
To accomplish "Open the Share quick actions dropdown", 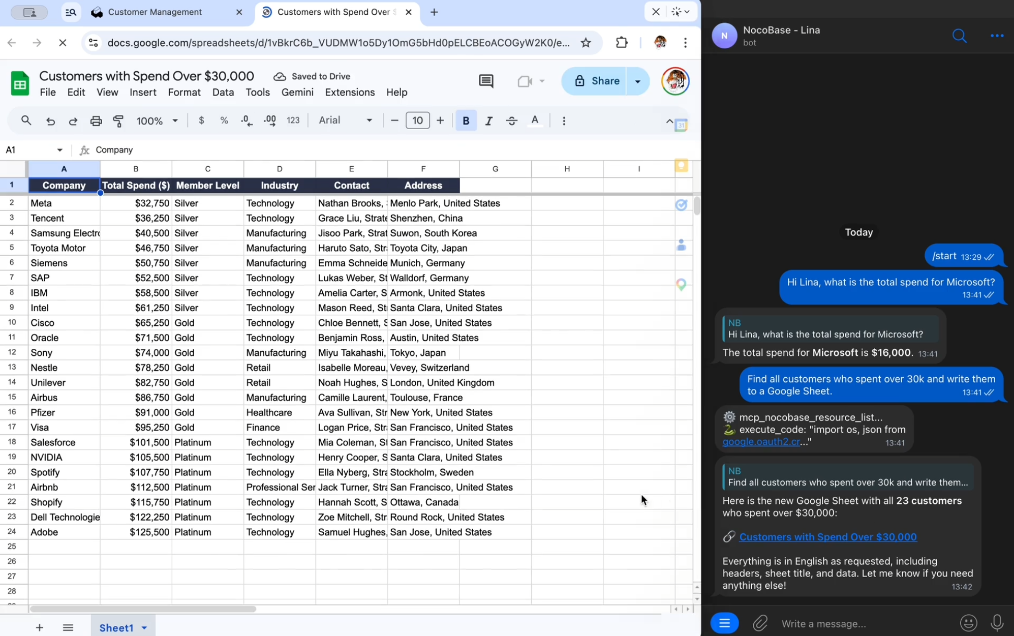I will click(638, 81).
